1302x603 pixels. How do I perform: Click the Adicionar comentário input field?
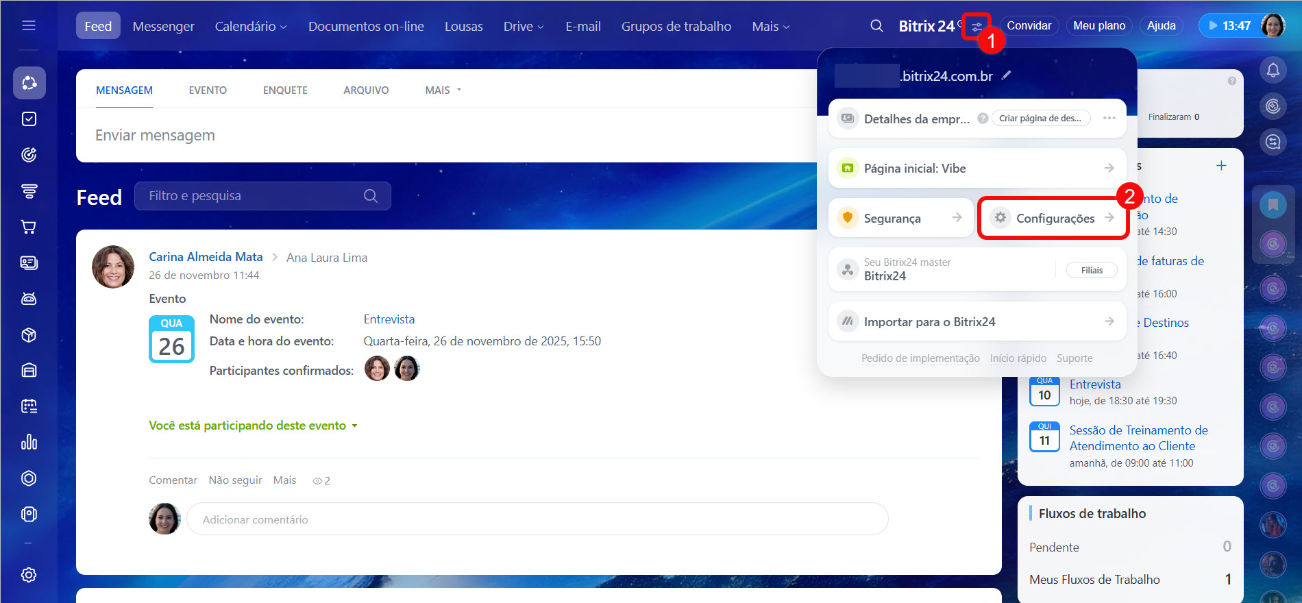[537, 519]
